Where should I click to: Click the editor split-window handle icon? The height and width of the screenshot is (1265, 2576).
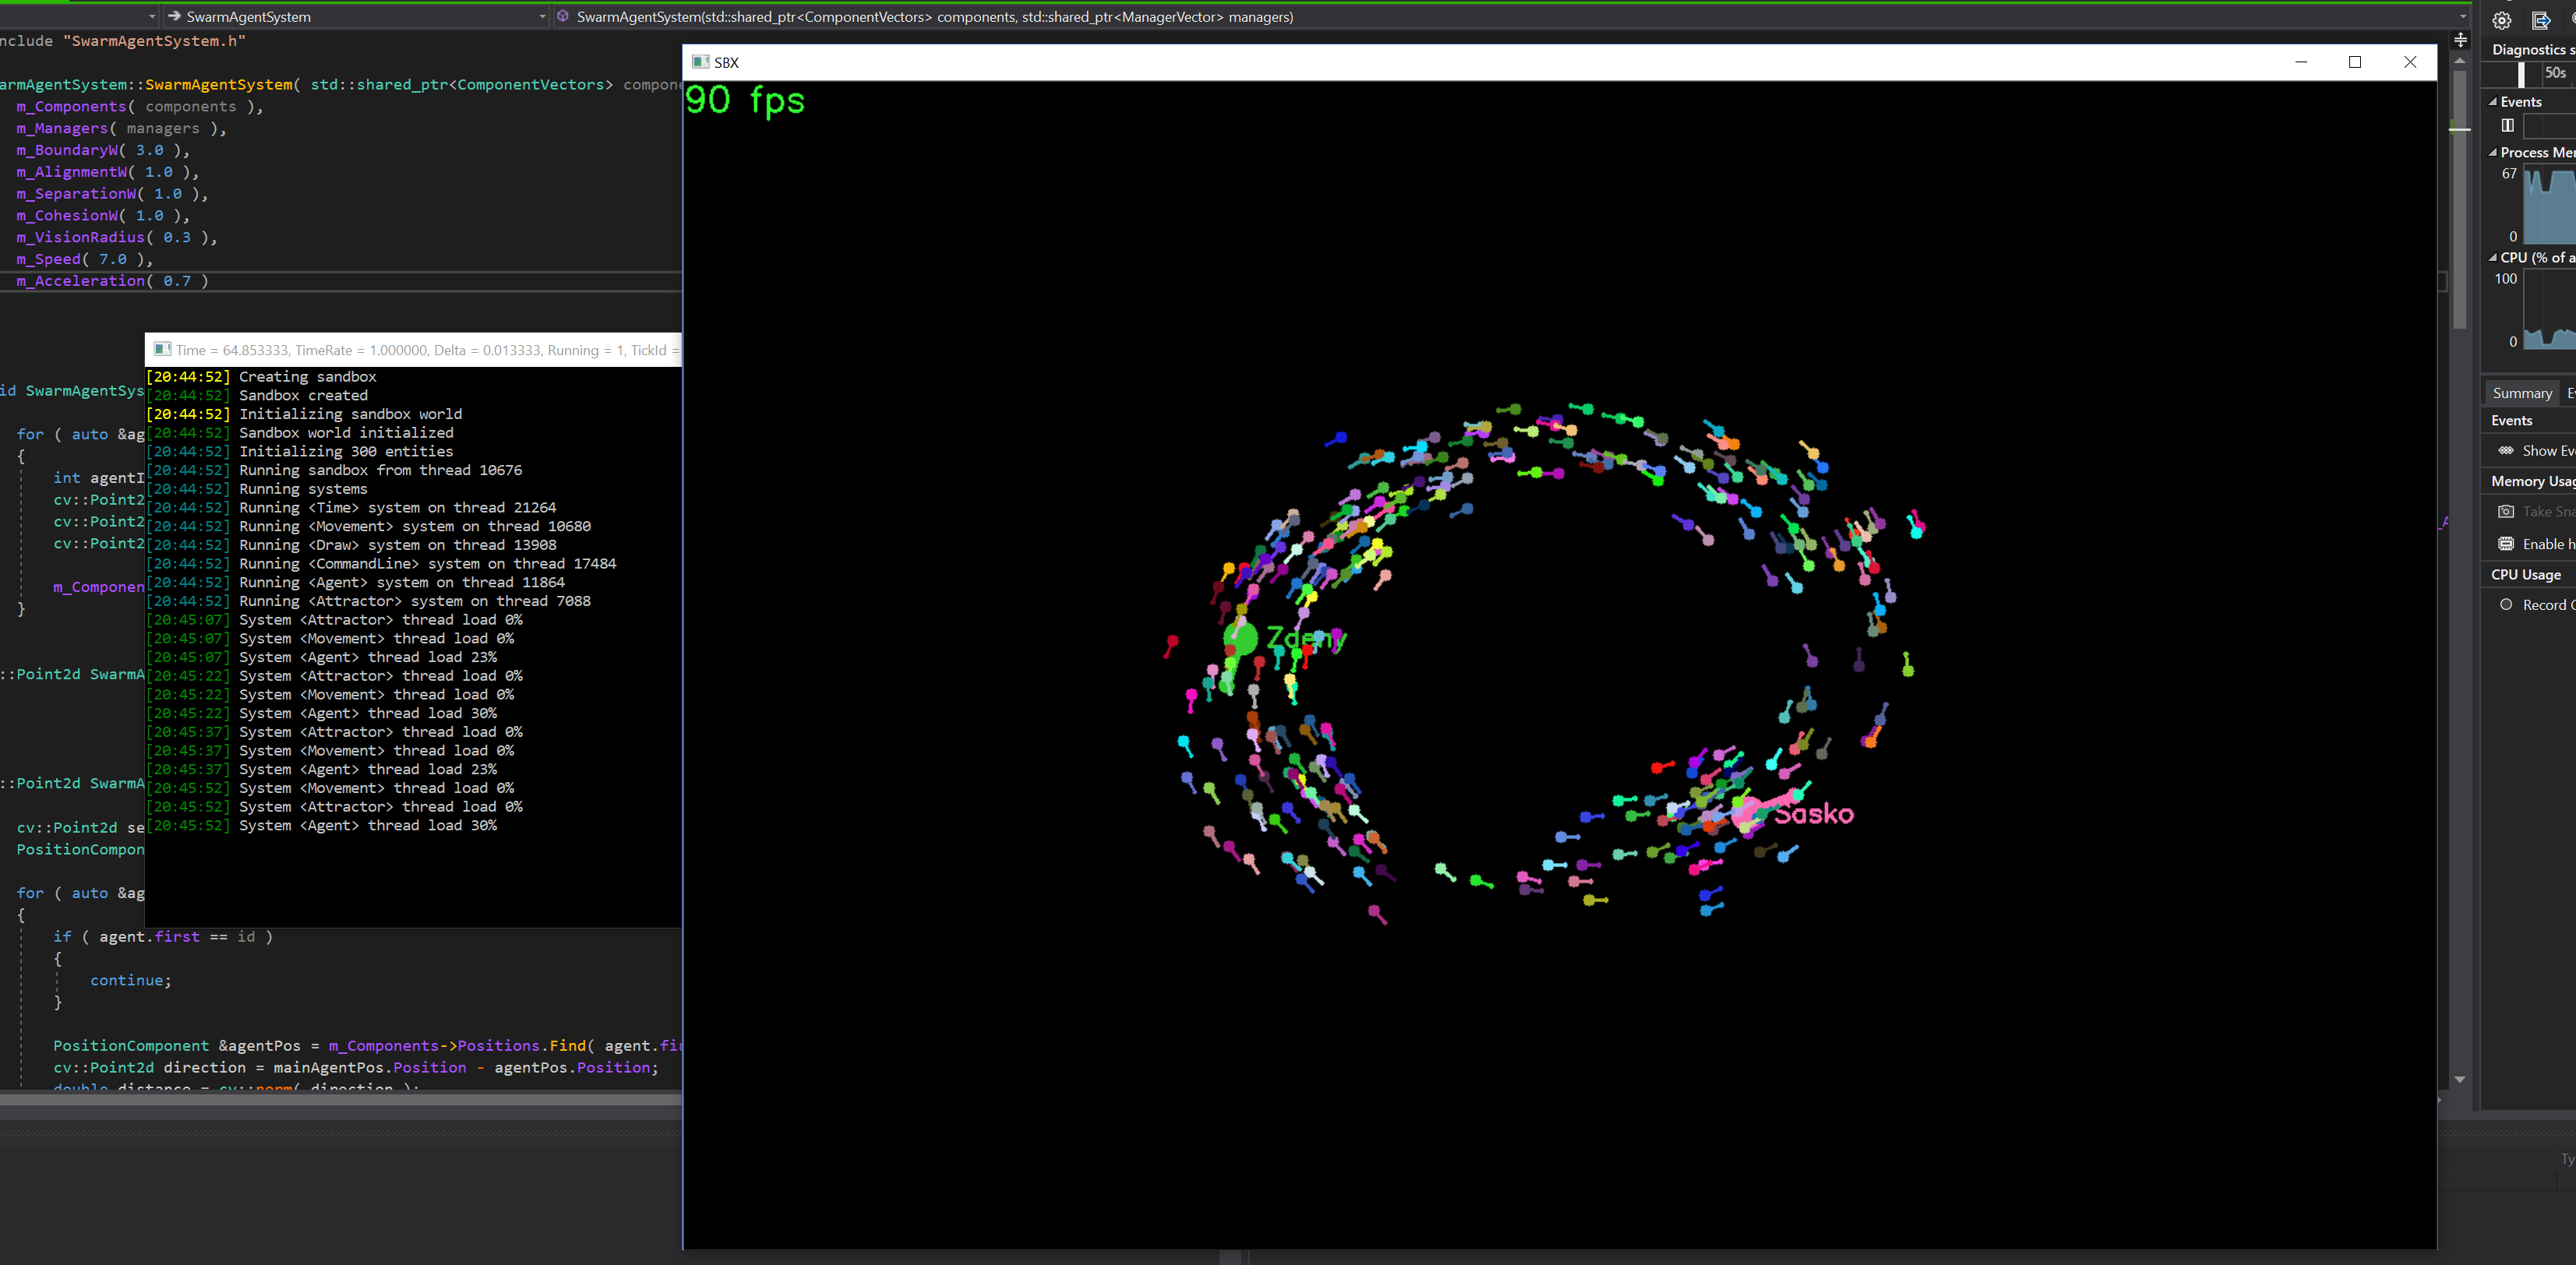click(x=2460, y=40)
